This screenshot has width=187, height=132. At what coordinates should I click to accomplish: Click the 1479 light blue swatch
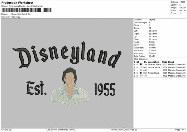click(x=141, y=76)
